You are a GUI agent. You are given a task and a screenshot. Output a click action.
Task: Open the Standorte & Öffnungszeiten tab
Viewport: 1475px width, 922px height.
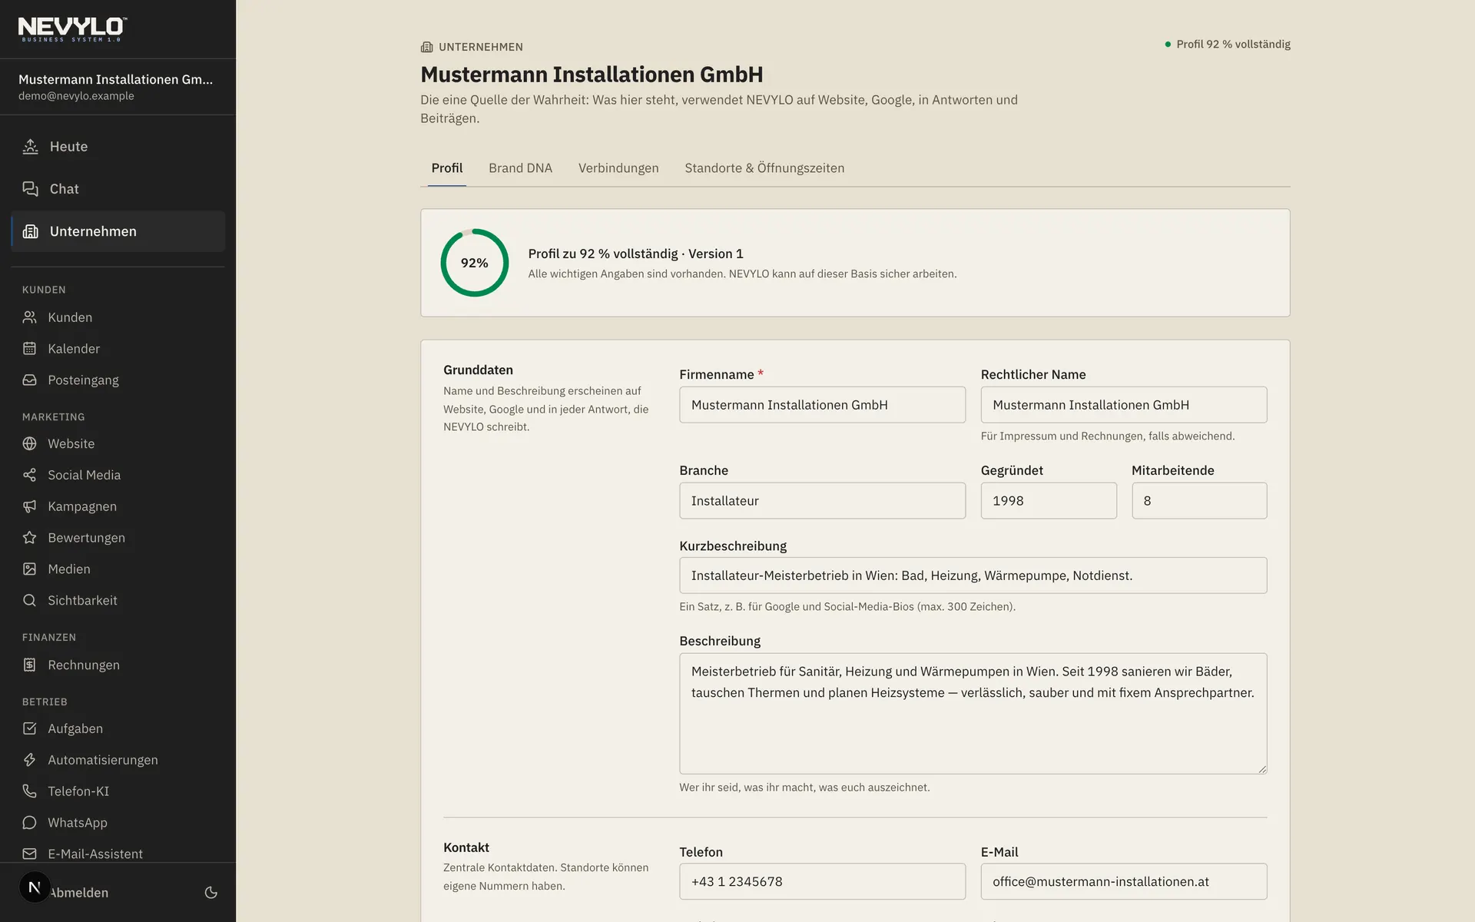[x=764, y=168]
